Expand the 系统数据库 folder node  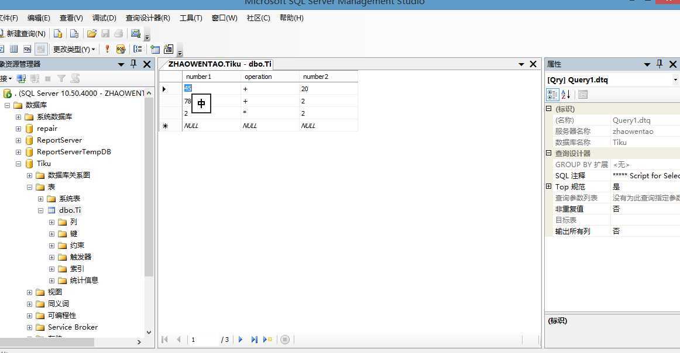(x=18, y=117)
